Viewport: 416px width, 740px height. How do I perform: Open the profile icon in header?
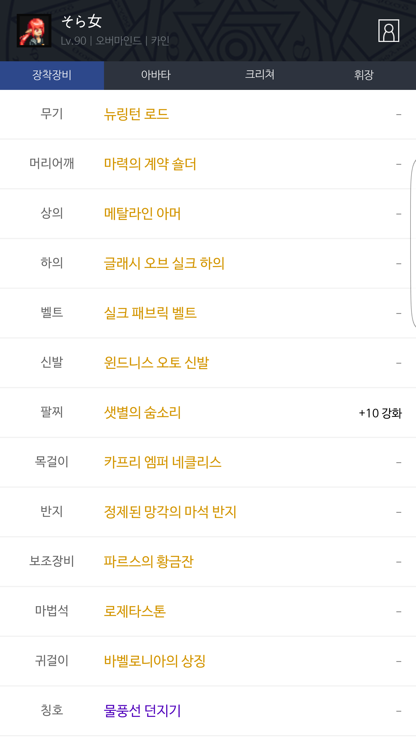click(x=389, y=31)
